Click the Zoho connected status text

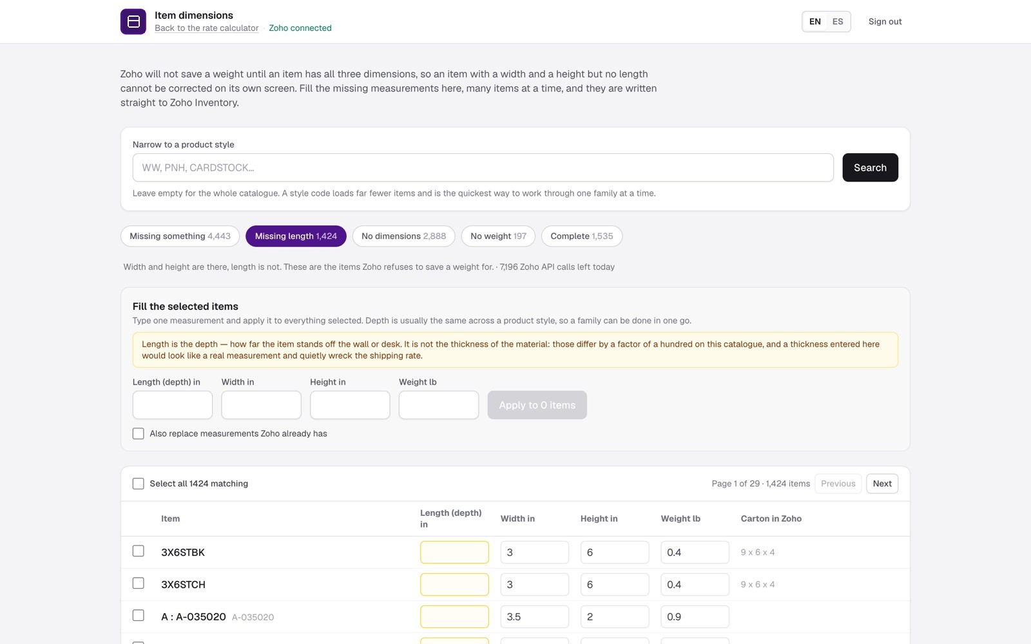[300, 28]
